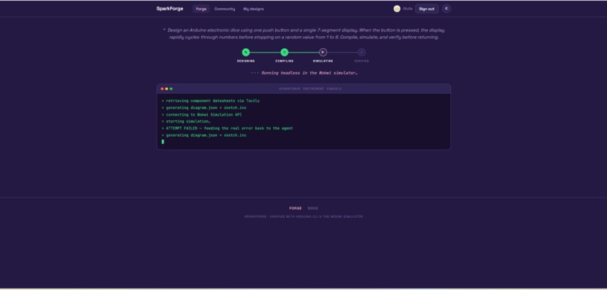
Task: Click the FORGE footer link
Action: click(295, 208)
